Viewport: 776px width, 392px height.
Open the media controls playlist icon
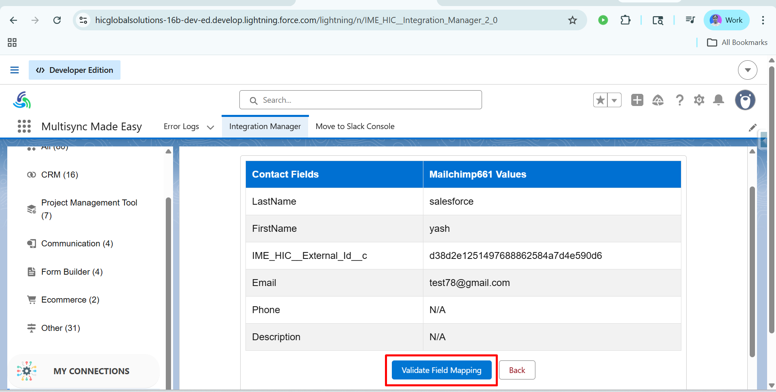690,20
